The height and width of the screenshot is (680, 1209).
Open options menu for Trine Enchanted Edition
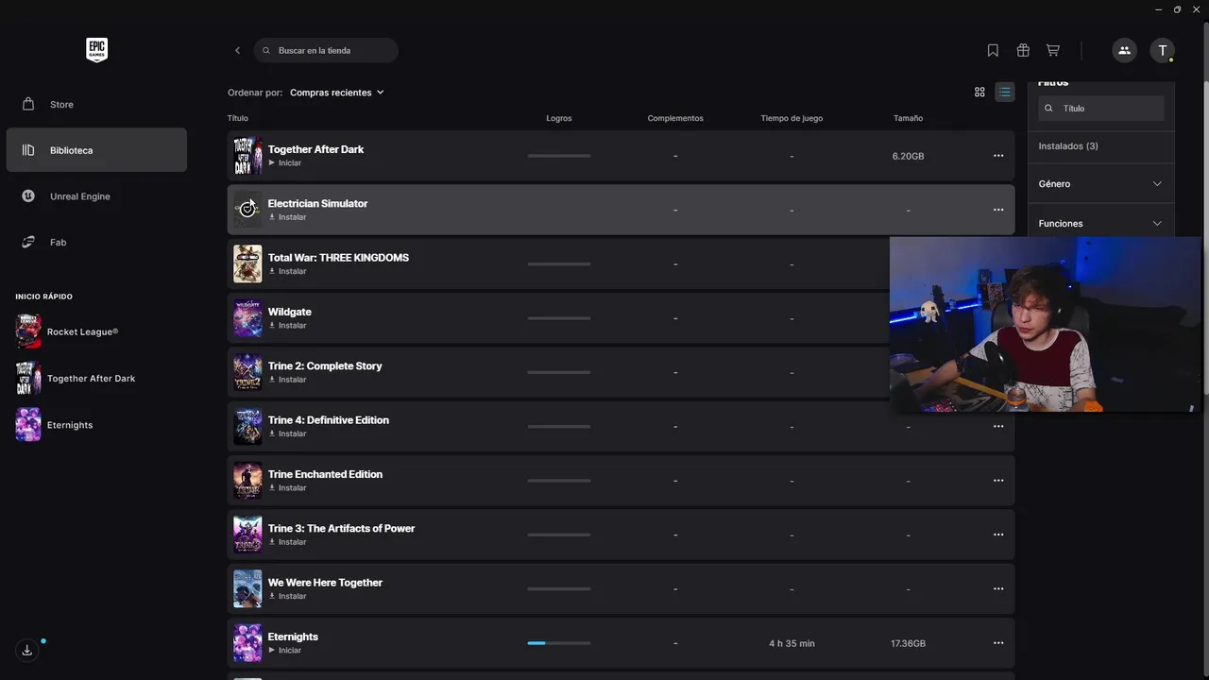pyautogui.click(x=998, y=481)
